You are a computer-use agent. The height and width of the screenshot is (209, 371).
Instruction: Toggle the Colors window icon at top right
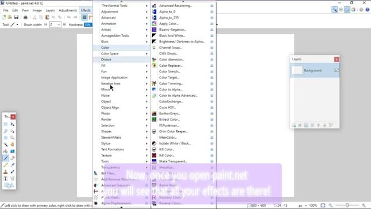[353, 10]
